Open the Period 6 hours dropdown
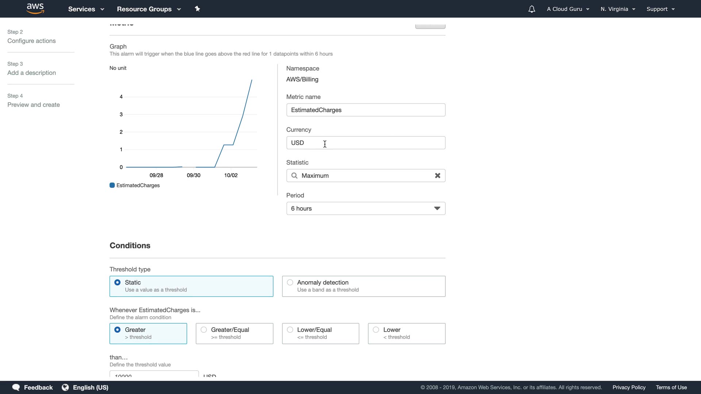Viewport: 701px width, 394px height. (x=365, y=208)
